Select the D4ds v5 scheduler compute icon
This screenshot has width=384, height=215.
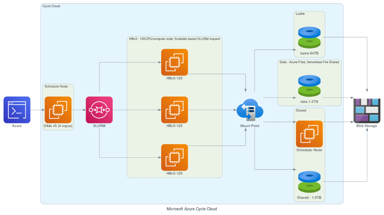click(x=58, y=110)
